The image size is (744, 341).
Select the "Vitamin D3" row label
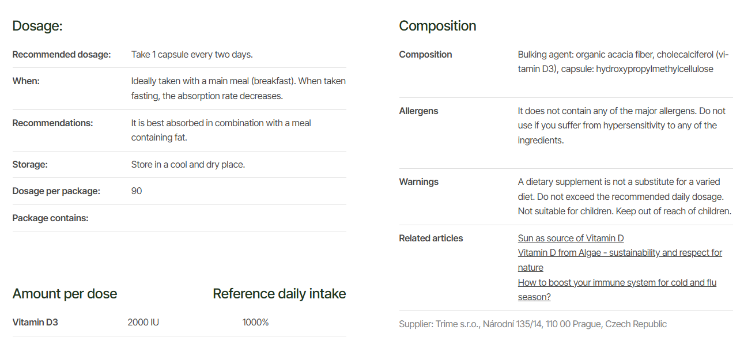tap(35, 323)
